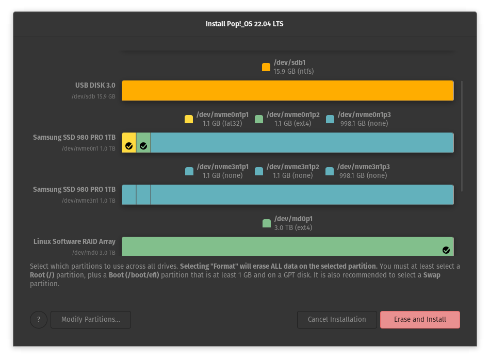
Task: Deselect the green ext4 partition on nvme0n1
Action: 143,145
